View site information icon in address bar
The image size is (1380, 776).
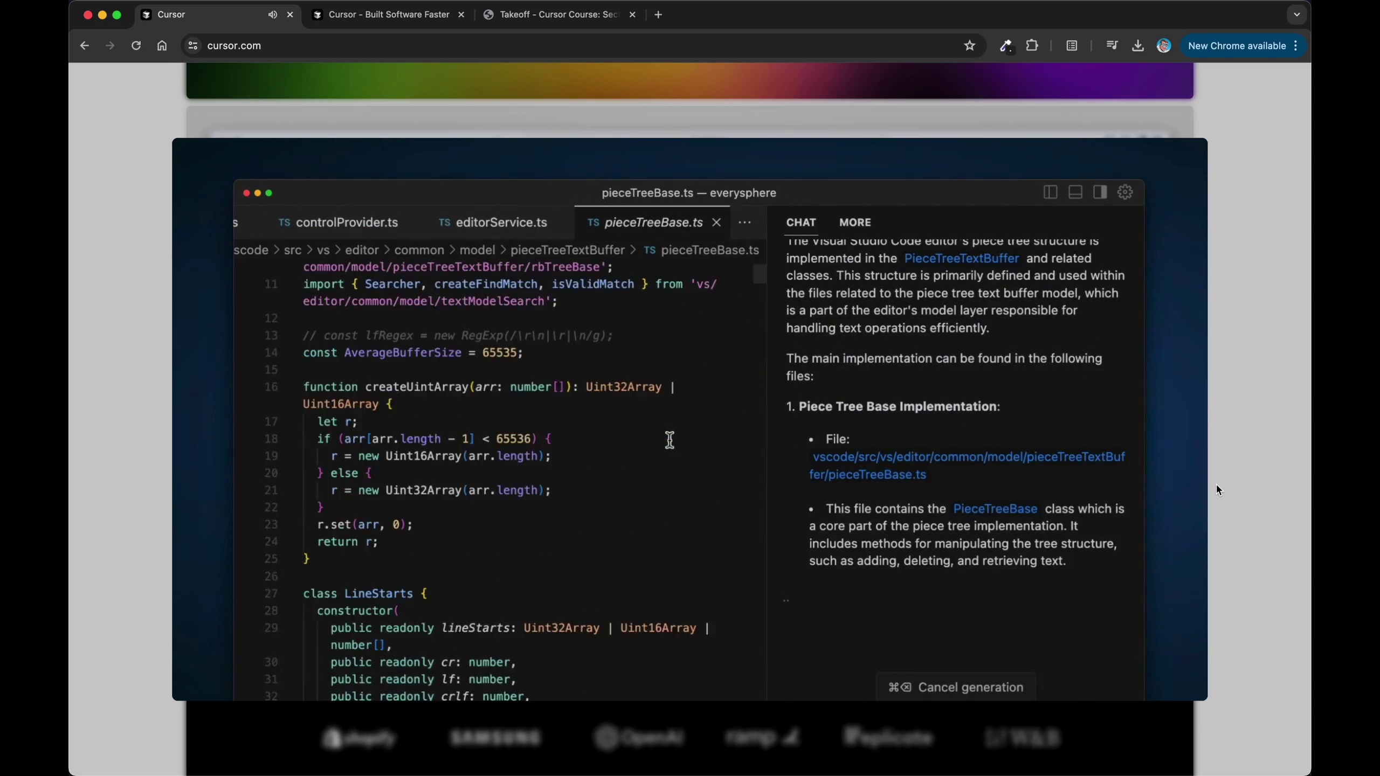point(193,46)
